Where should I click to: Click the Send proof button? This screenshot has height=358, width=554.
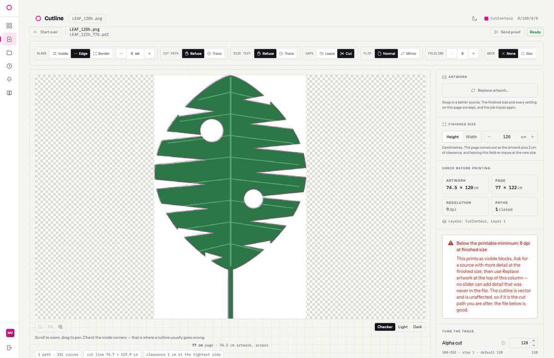pos(507,32)
